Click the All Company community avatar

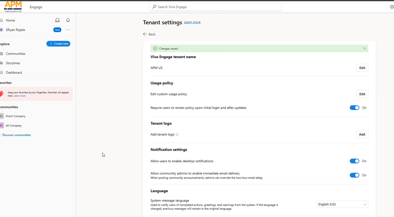point(2,126)
